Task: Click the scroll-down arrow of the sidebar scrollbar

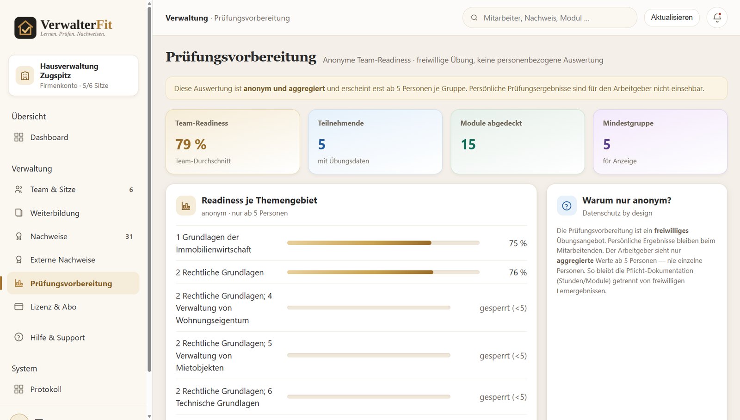Action: coord(149,416)
